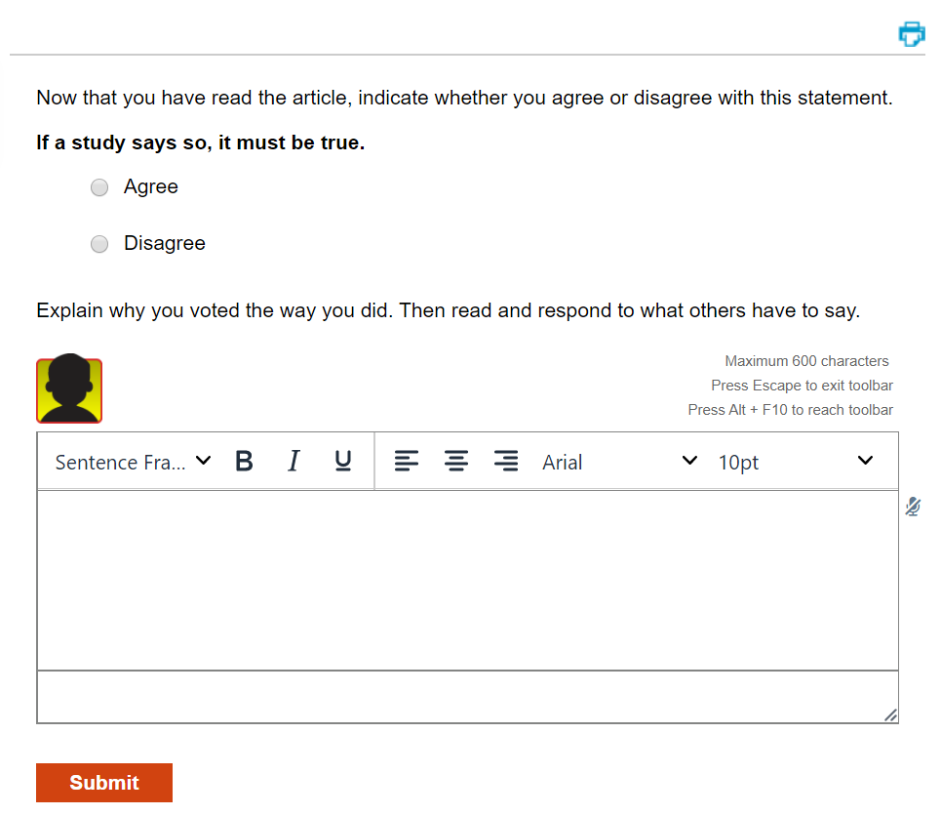Click the editor status bar below text area

[467, 697]
